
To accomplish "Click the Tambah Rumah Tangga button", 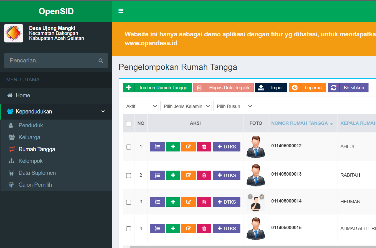I will tap(157, 87).
